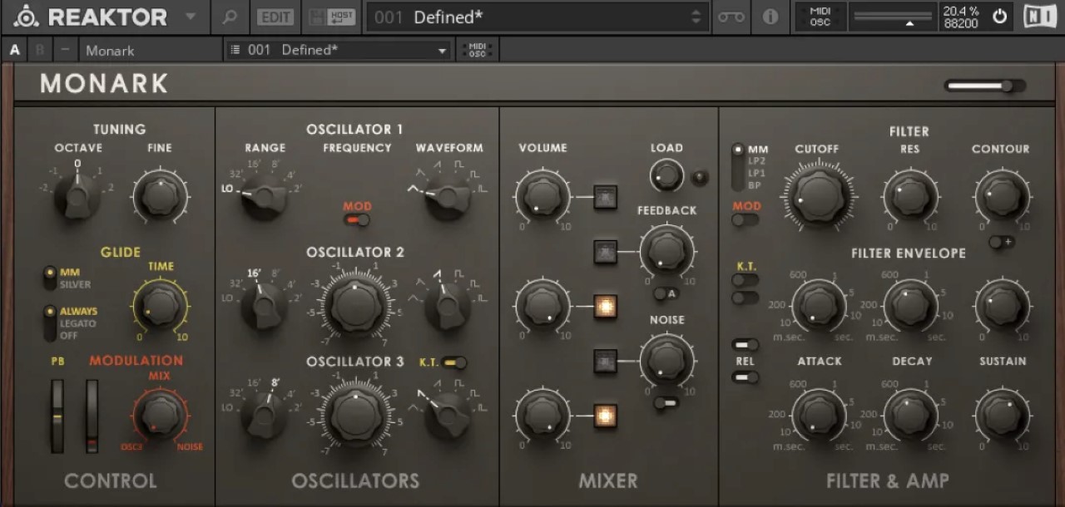Click the output level meter slider
The image size is (1065, 507).
[x=894, y=17]
